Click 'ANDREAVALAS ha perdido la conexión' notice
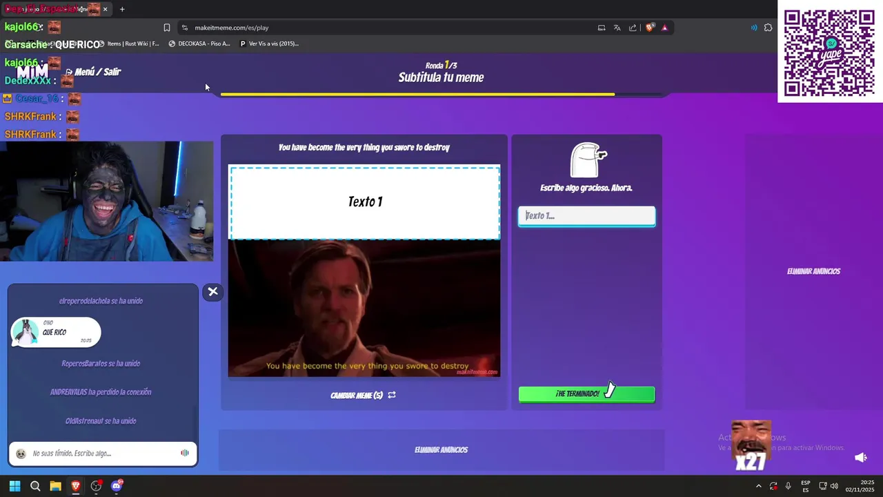The width and height of the screenshot is (883, 497). point(101,392)
